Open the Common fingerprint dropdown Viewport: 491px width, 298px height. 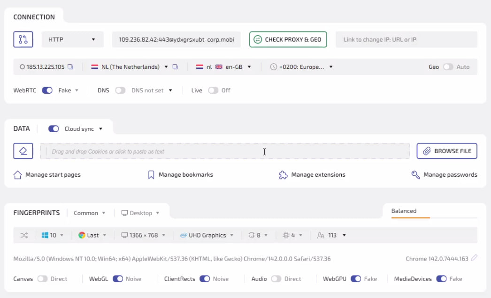89,213
